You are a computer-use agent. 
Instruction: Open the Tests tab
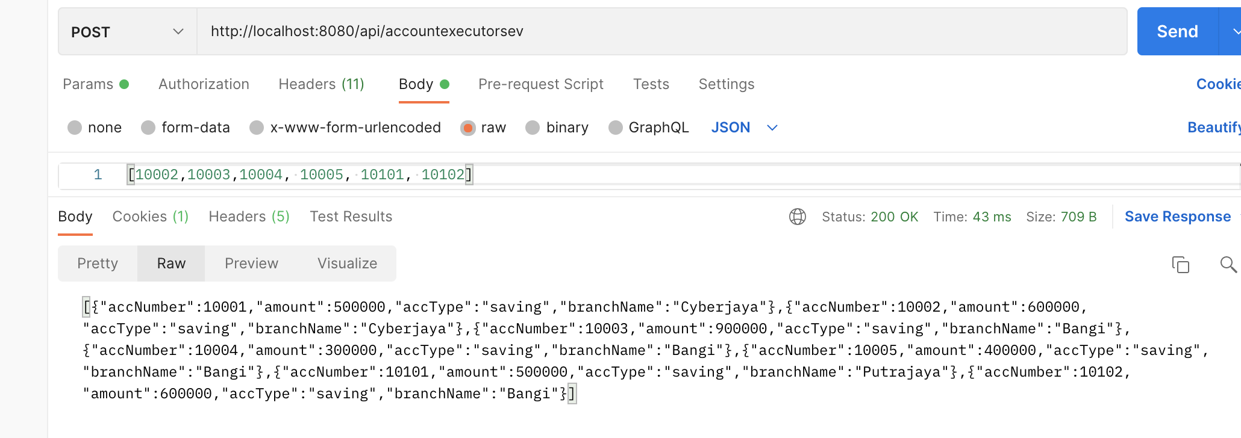point(651,84)
